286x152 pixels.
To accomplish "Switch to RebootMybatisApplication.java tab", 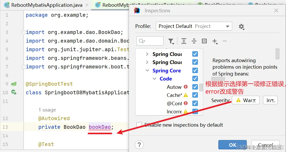I will (47, 5).
